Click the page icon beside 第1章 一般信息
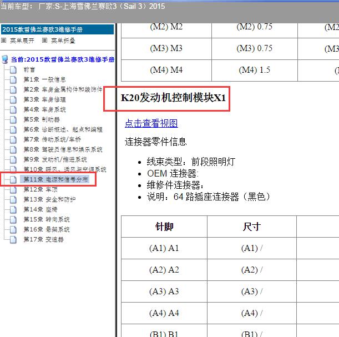The height and width of the screenshot is (337, 339). point(13,80)
